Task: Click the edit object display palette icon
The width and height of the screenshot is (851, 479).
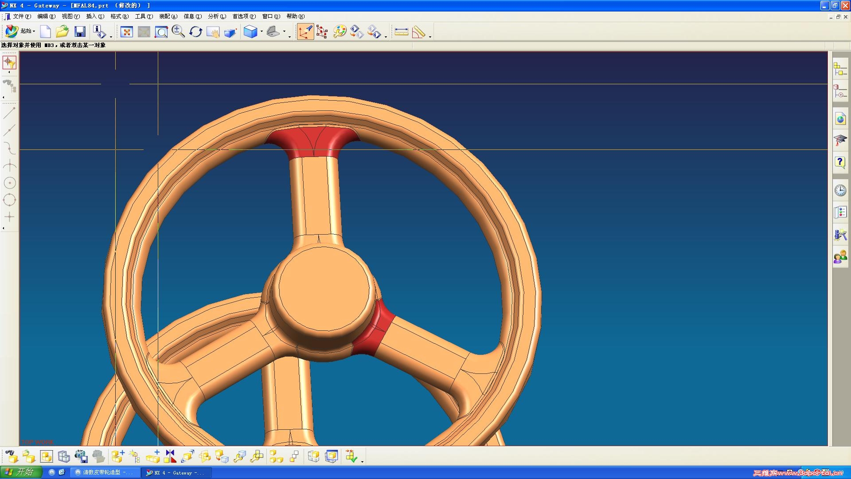Action: [x=340, y=32]
